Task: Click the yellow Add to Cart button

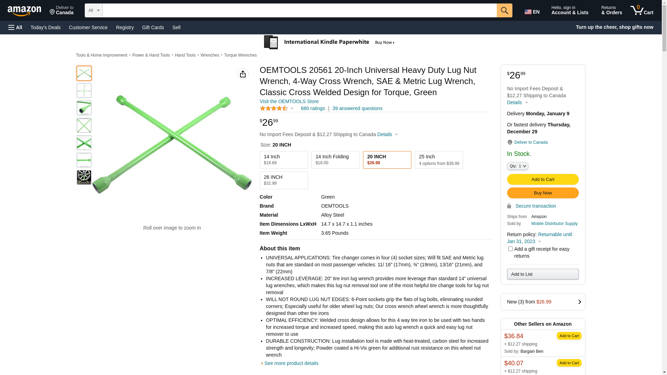Action: point(543,180)
